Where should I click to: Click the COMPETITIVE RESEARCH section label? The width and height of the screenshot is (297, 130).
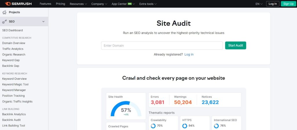(17, 38)
